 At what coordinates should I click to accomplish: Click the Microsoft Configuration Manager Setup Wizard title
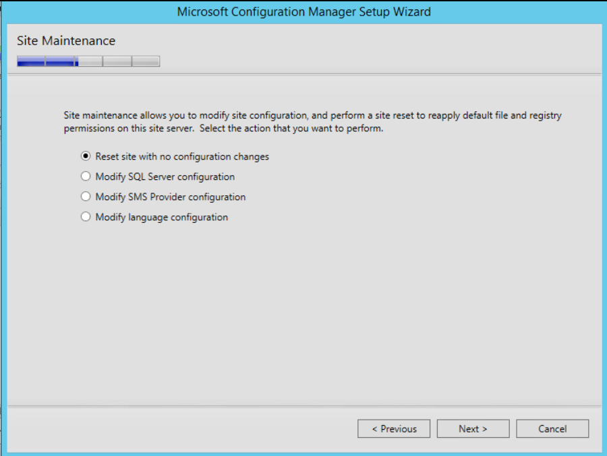coord(304,11)
